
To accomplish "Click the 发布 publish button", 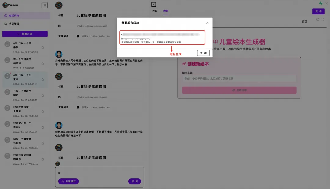I will (318, 11).
